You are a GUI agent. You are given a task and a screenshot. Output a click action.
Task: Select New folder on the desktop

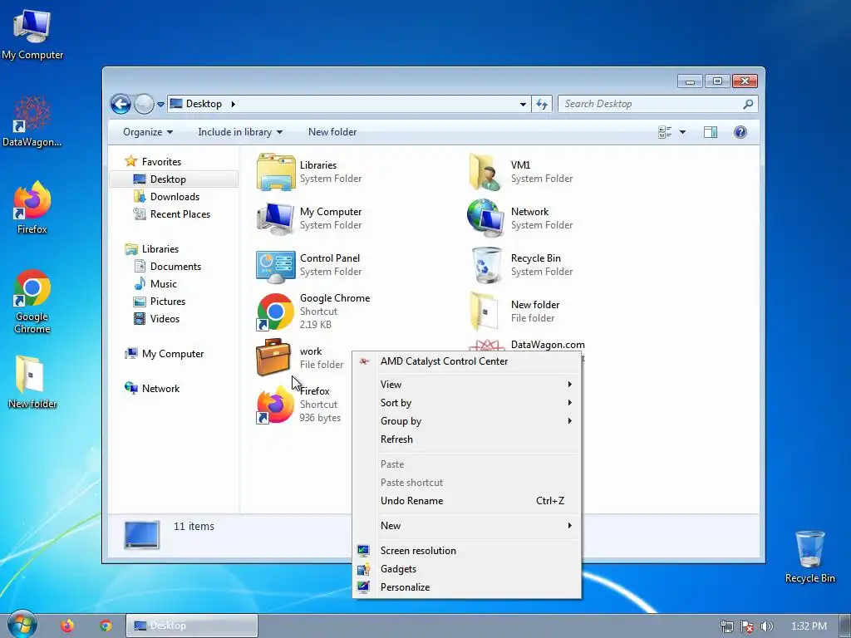[x=32, y=382]
